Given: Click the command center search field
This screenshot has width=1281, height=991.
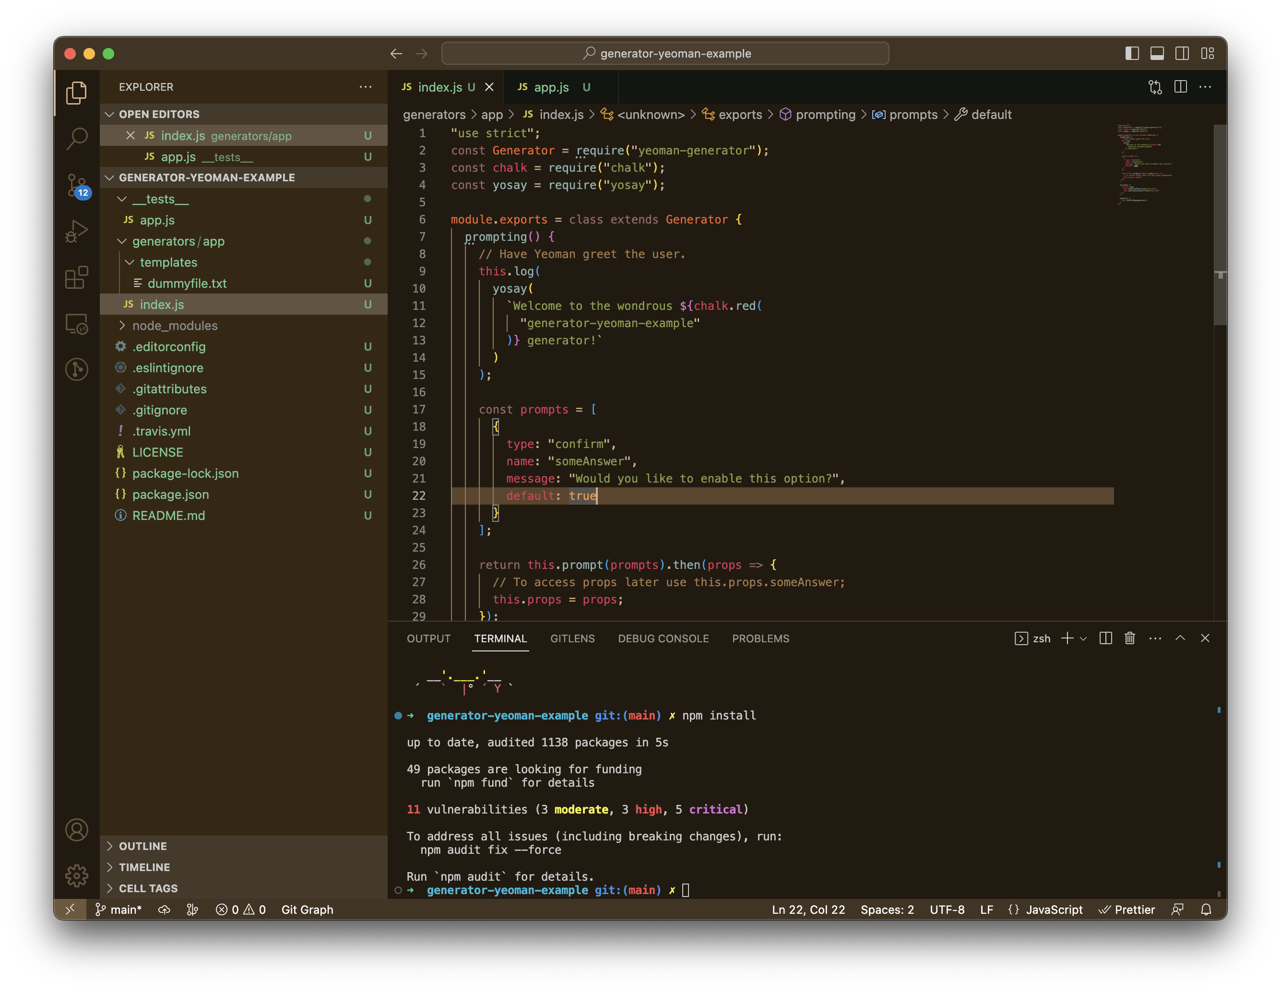Looking at the screenshot, I should pos(665,53).
